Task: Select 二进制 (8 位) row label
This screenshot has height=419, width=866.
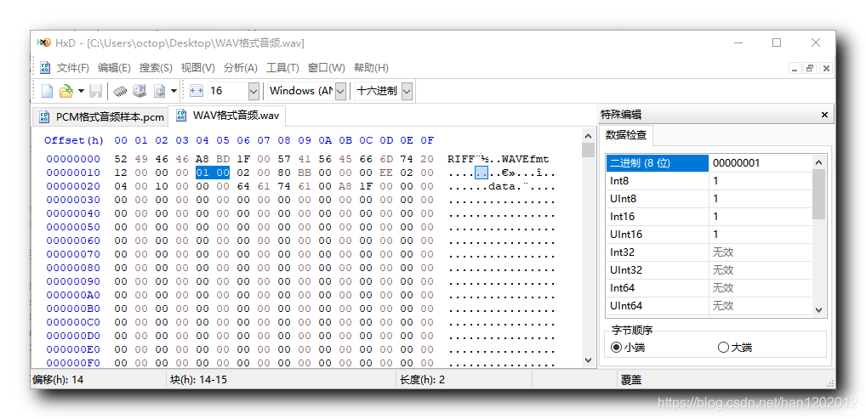Action: click(x=658, y=163)
